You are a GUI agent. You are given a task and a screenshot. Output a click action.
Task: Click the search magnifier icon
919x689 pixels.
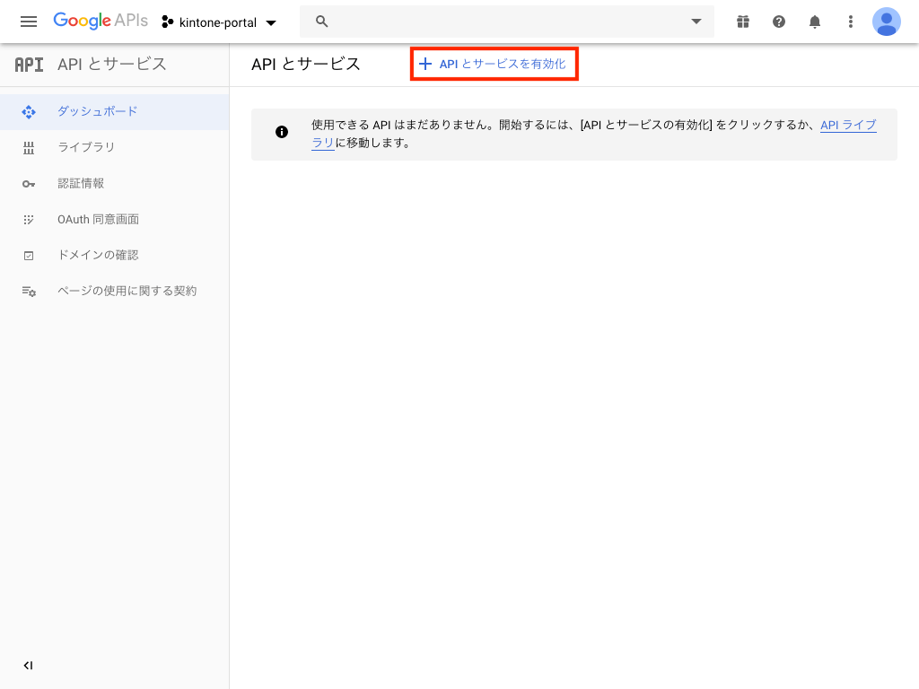coord(322,22)
